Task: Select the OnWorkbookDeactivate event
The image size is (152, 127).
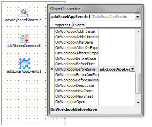Action: click(74, 85)
